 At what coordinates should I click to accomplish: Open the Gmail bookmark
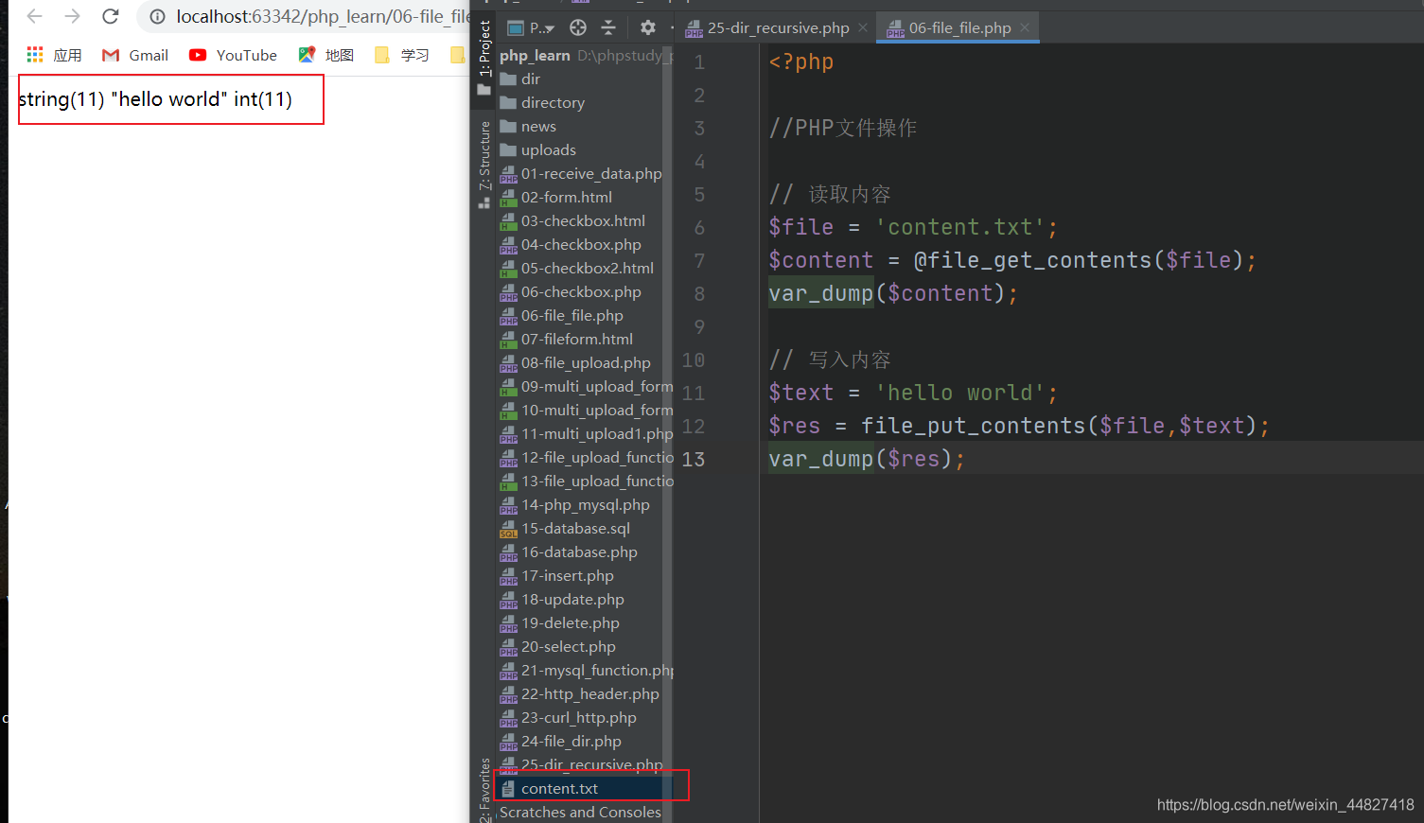point(135,55)
